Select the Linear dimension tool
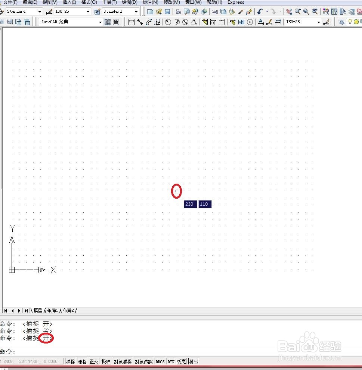Viewport: 362px width, 370px height. click(x=131, y=22)
